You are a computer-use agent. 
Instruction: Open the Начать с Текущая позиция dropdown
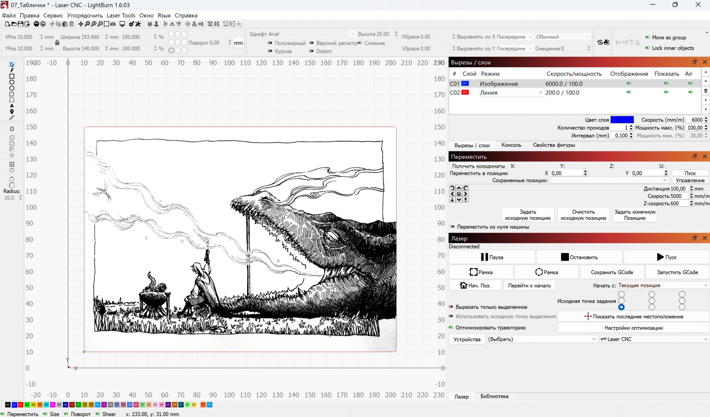point(663,286)
